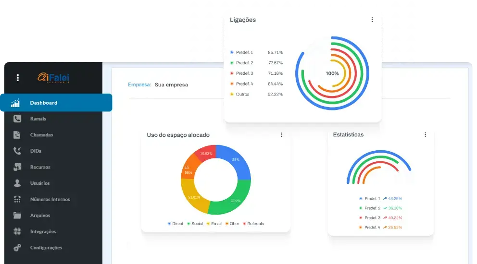
Task: Click the Dashboard chart icon
Action: click(x=15, y=103)
